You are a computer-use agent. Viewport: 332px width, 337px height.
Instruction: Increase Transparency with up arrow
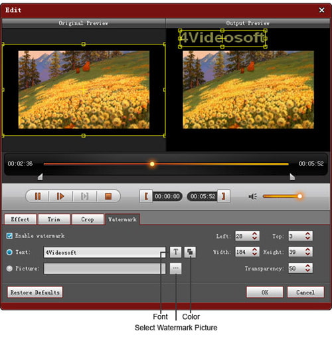307,266
